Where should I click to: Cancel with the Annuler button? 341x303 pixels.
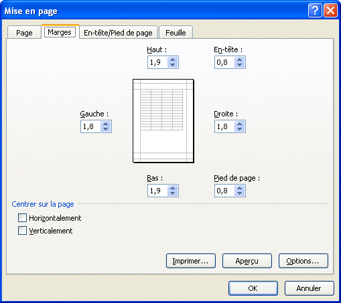310,288
